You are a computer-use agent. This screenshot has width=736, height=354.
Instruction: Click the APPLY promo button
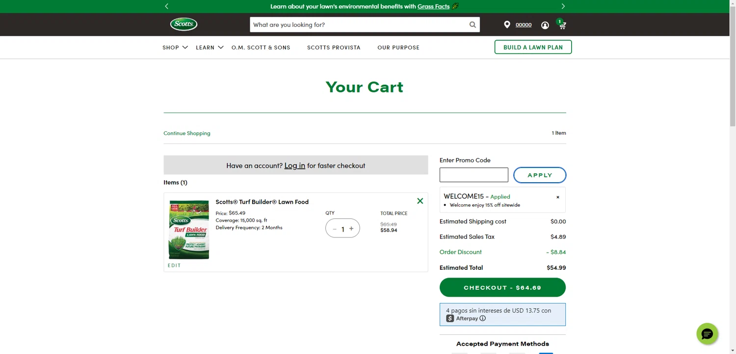click(x=540, y=175)
